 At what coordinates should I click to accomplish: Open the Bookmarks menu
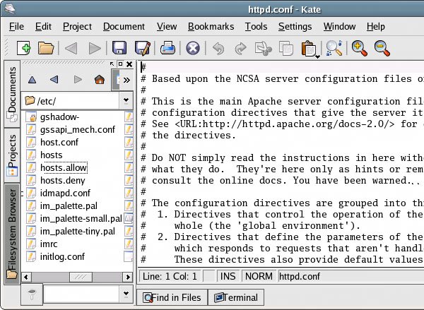pos(211,27)
